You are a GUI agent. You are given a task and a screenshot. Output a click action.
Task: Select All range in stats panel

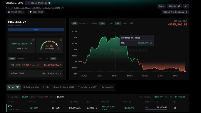60,59
